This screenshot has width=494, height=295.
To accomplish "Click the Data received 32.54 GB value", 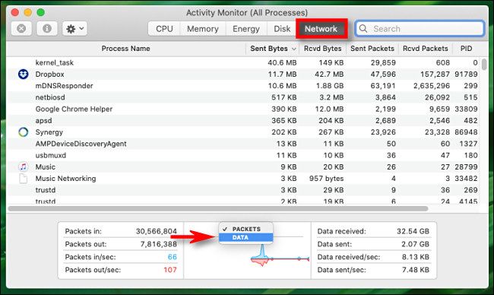I will point(413,231).
